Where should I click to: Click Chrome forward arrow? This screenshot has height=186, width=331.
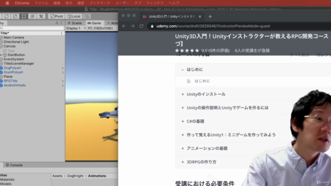pos(132,26)
